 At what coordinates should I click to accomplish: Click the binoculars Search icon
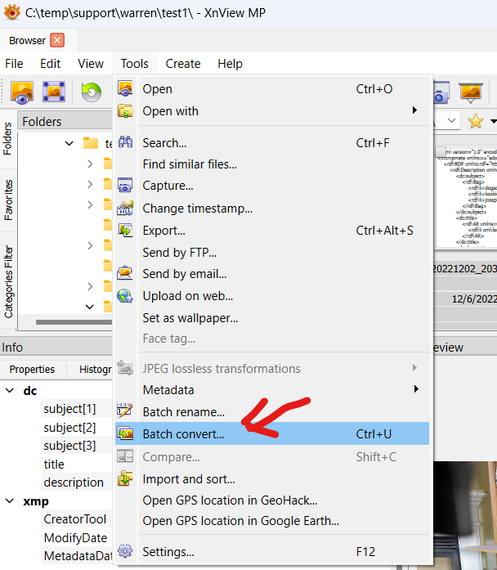click(x=125, y=141)
